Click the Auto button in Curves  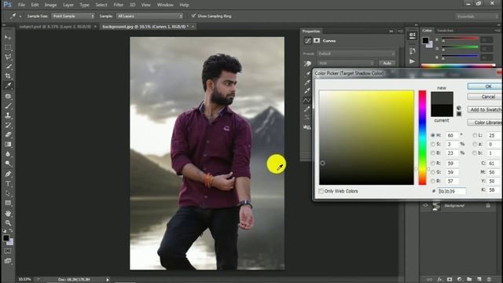click(387, 63)
